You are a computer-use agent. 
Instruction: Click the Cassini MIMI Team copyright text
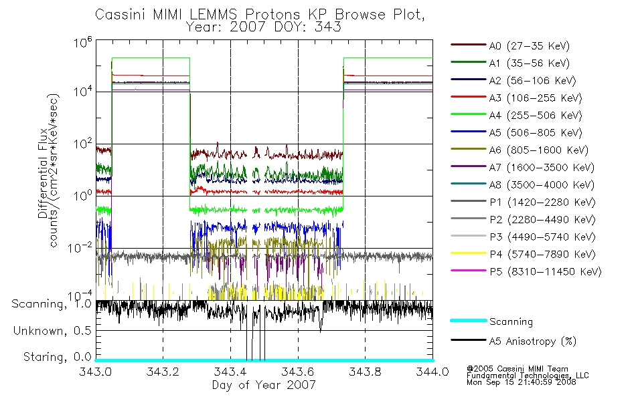517,369
